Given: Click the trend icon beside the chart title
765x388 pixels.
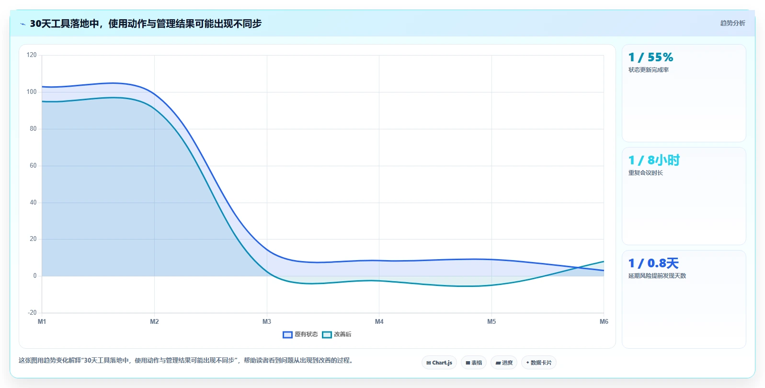Looking at the screenshot, I should tap(23, 24).
